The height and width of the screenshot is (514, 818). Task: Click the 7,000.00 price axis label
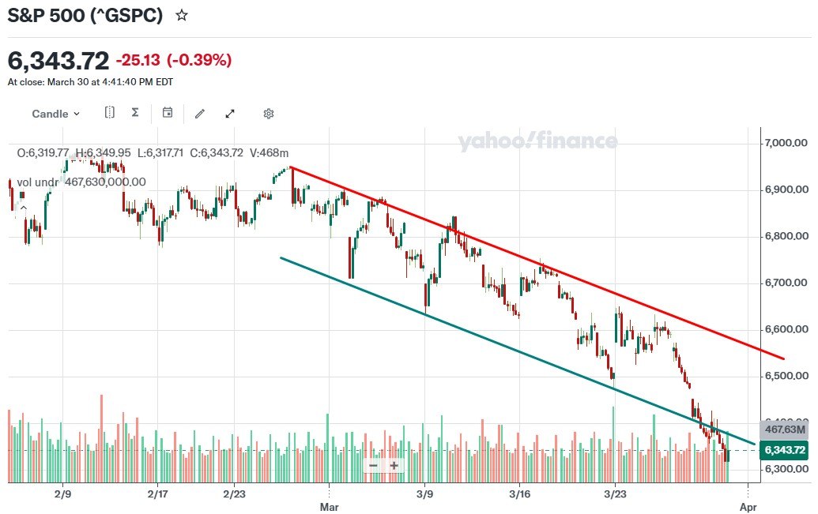tap(785, 143)
